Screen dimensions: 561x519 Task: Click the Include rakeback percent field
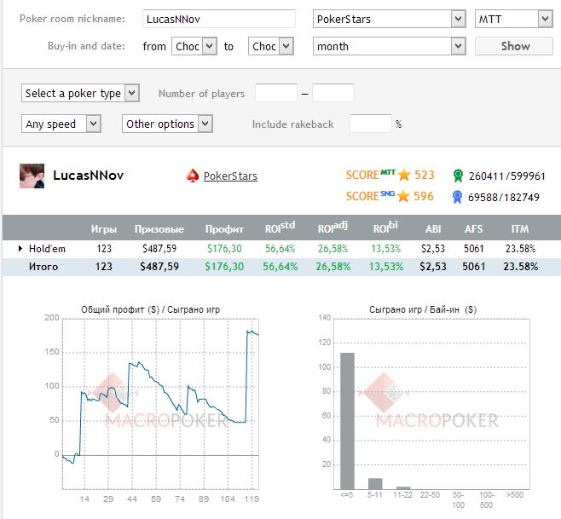(371, 124)
